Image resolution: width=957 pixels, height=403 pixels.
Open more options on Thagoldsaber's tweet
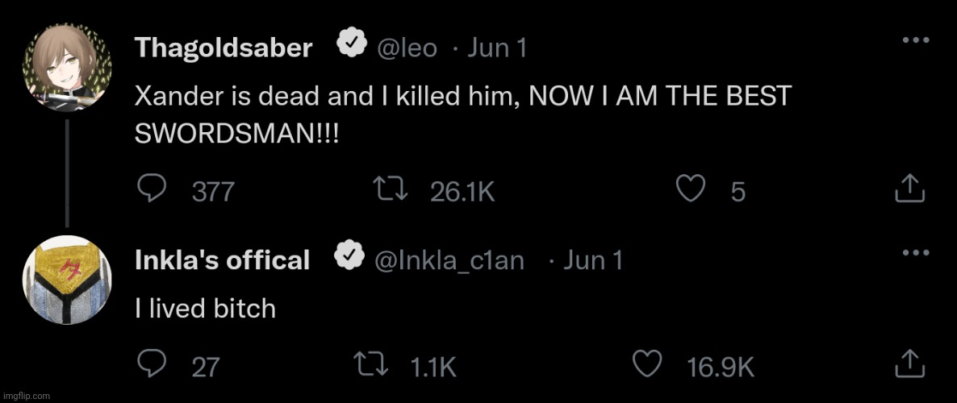[916, 42]
